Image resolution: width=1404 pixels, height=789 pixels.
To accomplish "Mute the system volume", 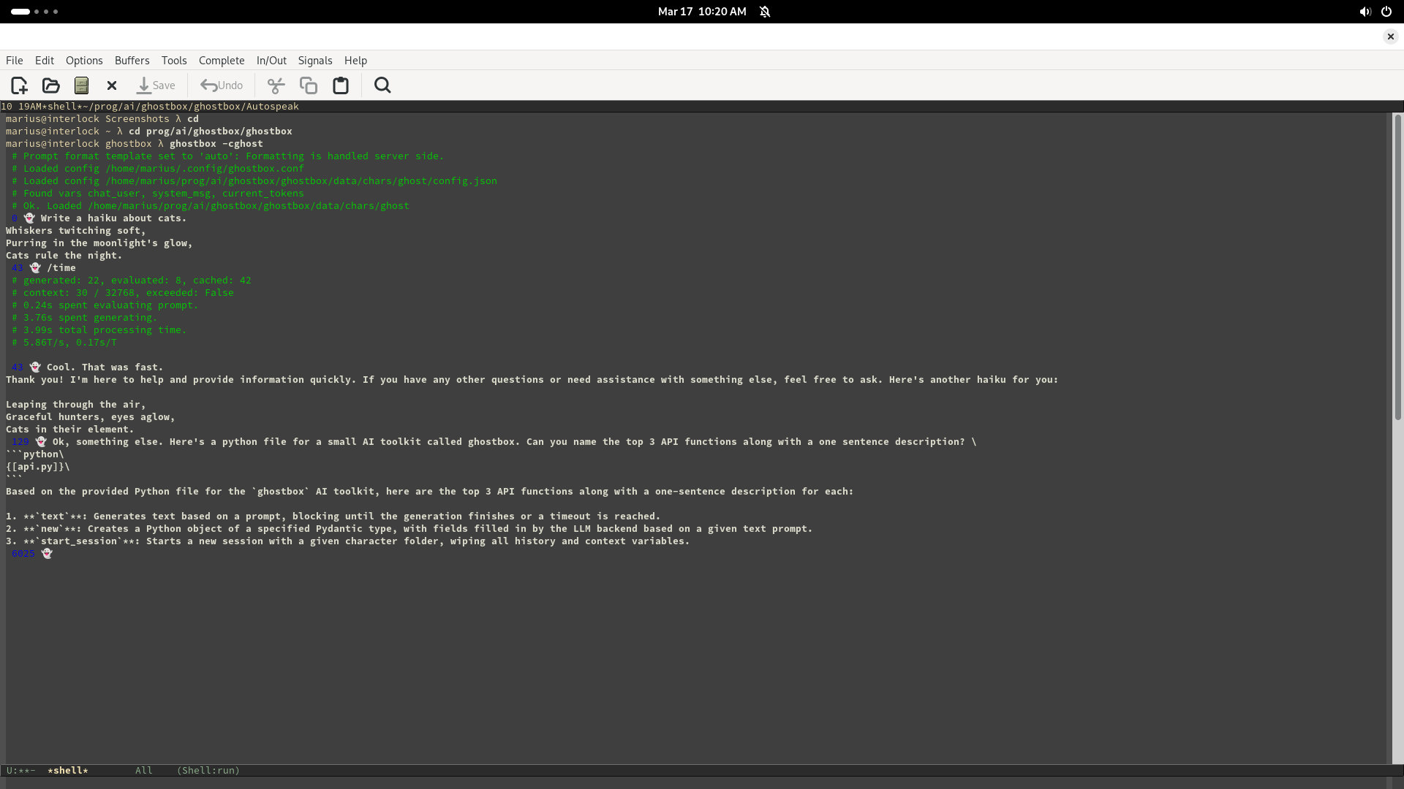I will pos(1365,12).
